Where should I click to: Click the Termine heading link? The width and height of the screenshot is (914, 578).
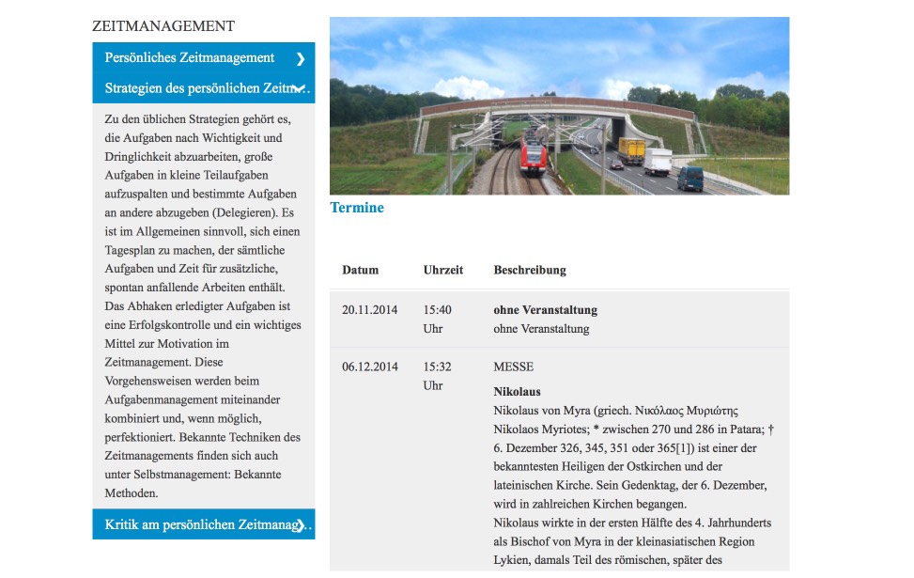coord(357,208)
